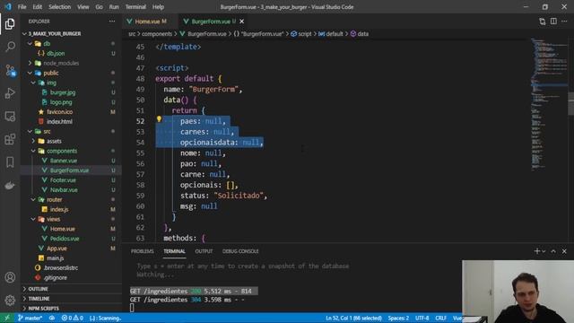Switch to the Home.vue editor tab

[x=151, y=22]
